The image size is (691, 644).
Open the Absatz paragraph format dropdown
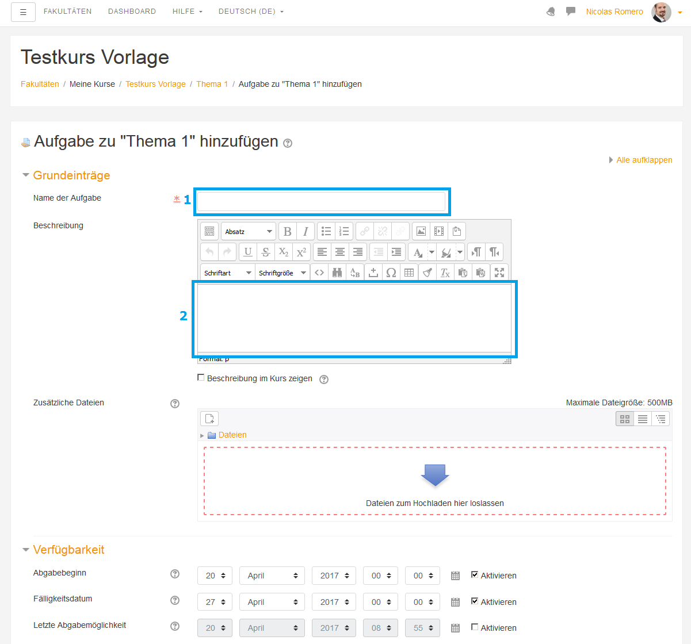(x=248, y=232)
